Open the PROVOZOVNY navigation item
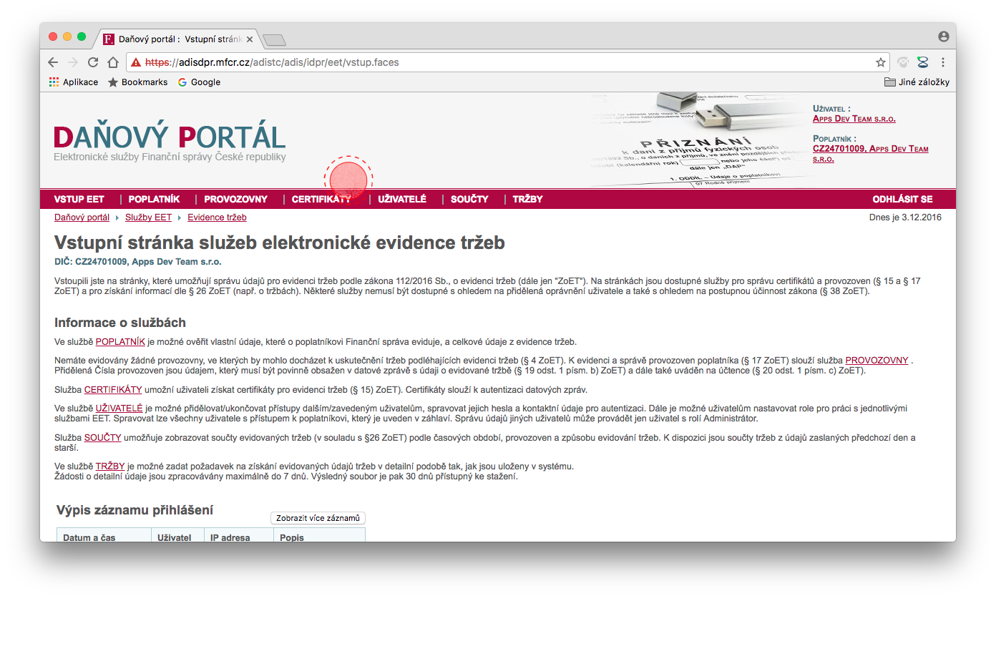Screen dimensions: 996x664 pyautogui.click(x=235, y=199)
